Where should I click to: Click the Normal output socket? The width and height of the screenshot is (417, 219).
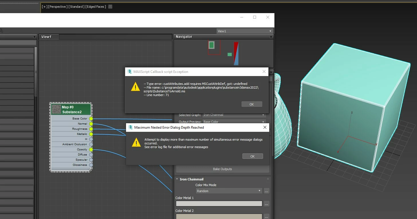[x=91, y=124]
